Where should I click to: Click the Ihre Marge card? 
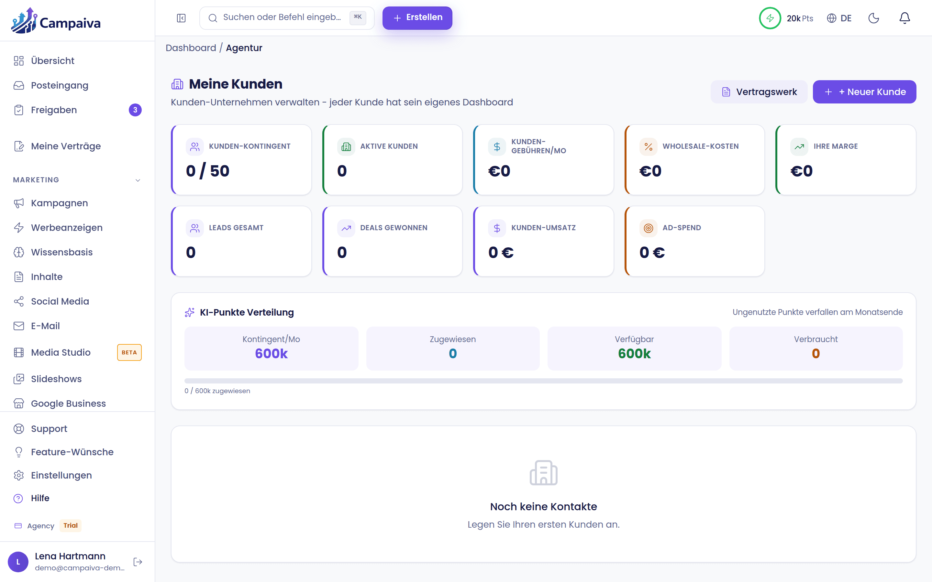tap(846, 160)
